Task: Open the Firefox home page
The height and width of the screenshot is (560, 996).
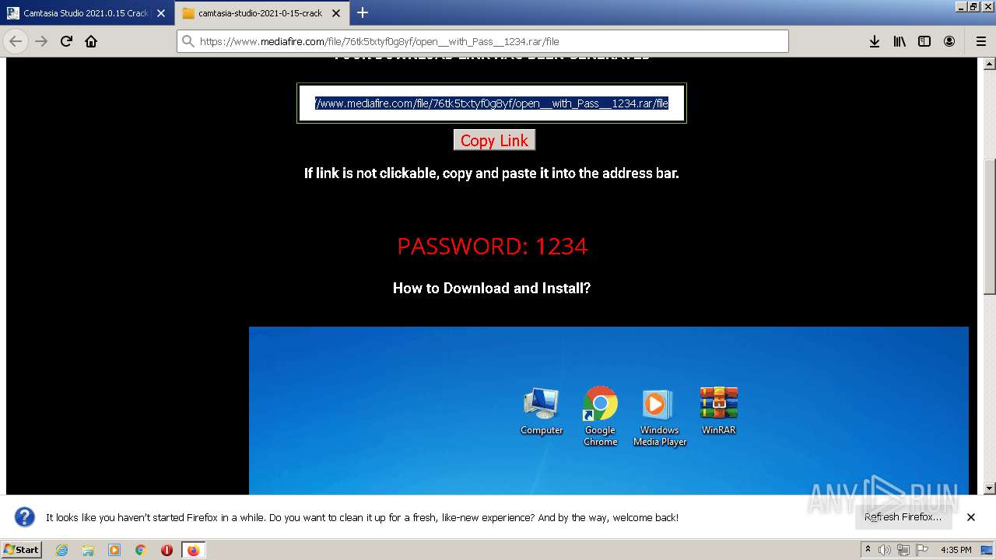Action: (x=91, y=41)
